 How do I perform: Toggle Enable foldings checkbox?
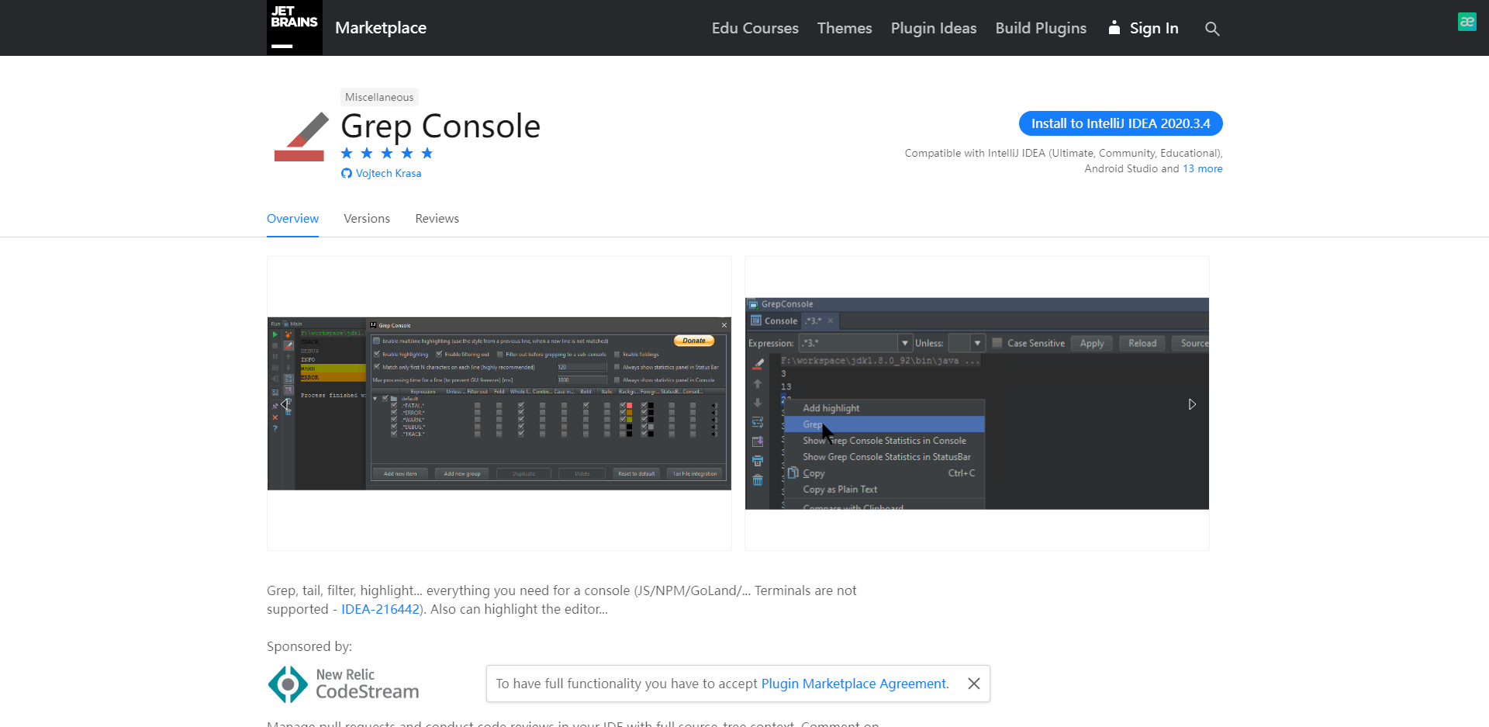[617, 355]
